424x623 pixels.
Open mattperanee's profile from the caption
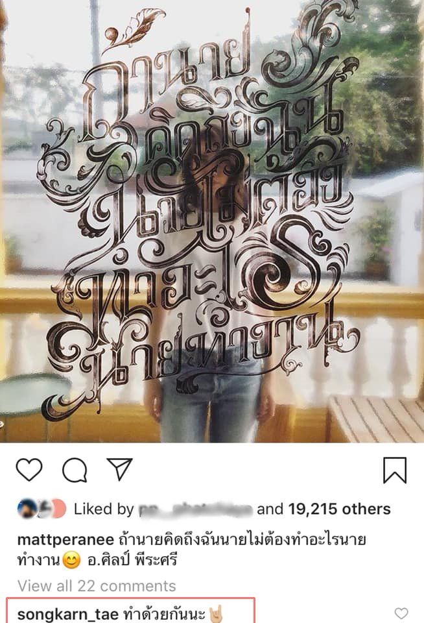(x=65, y=540)
